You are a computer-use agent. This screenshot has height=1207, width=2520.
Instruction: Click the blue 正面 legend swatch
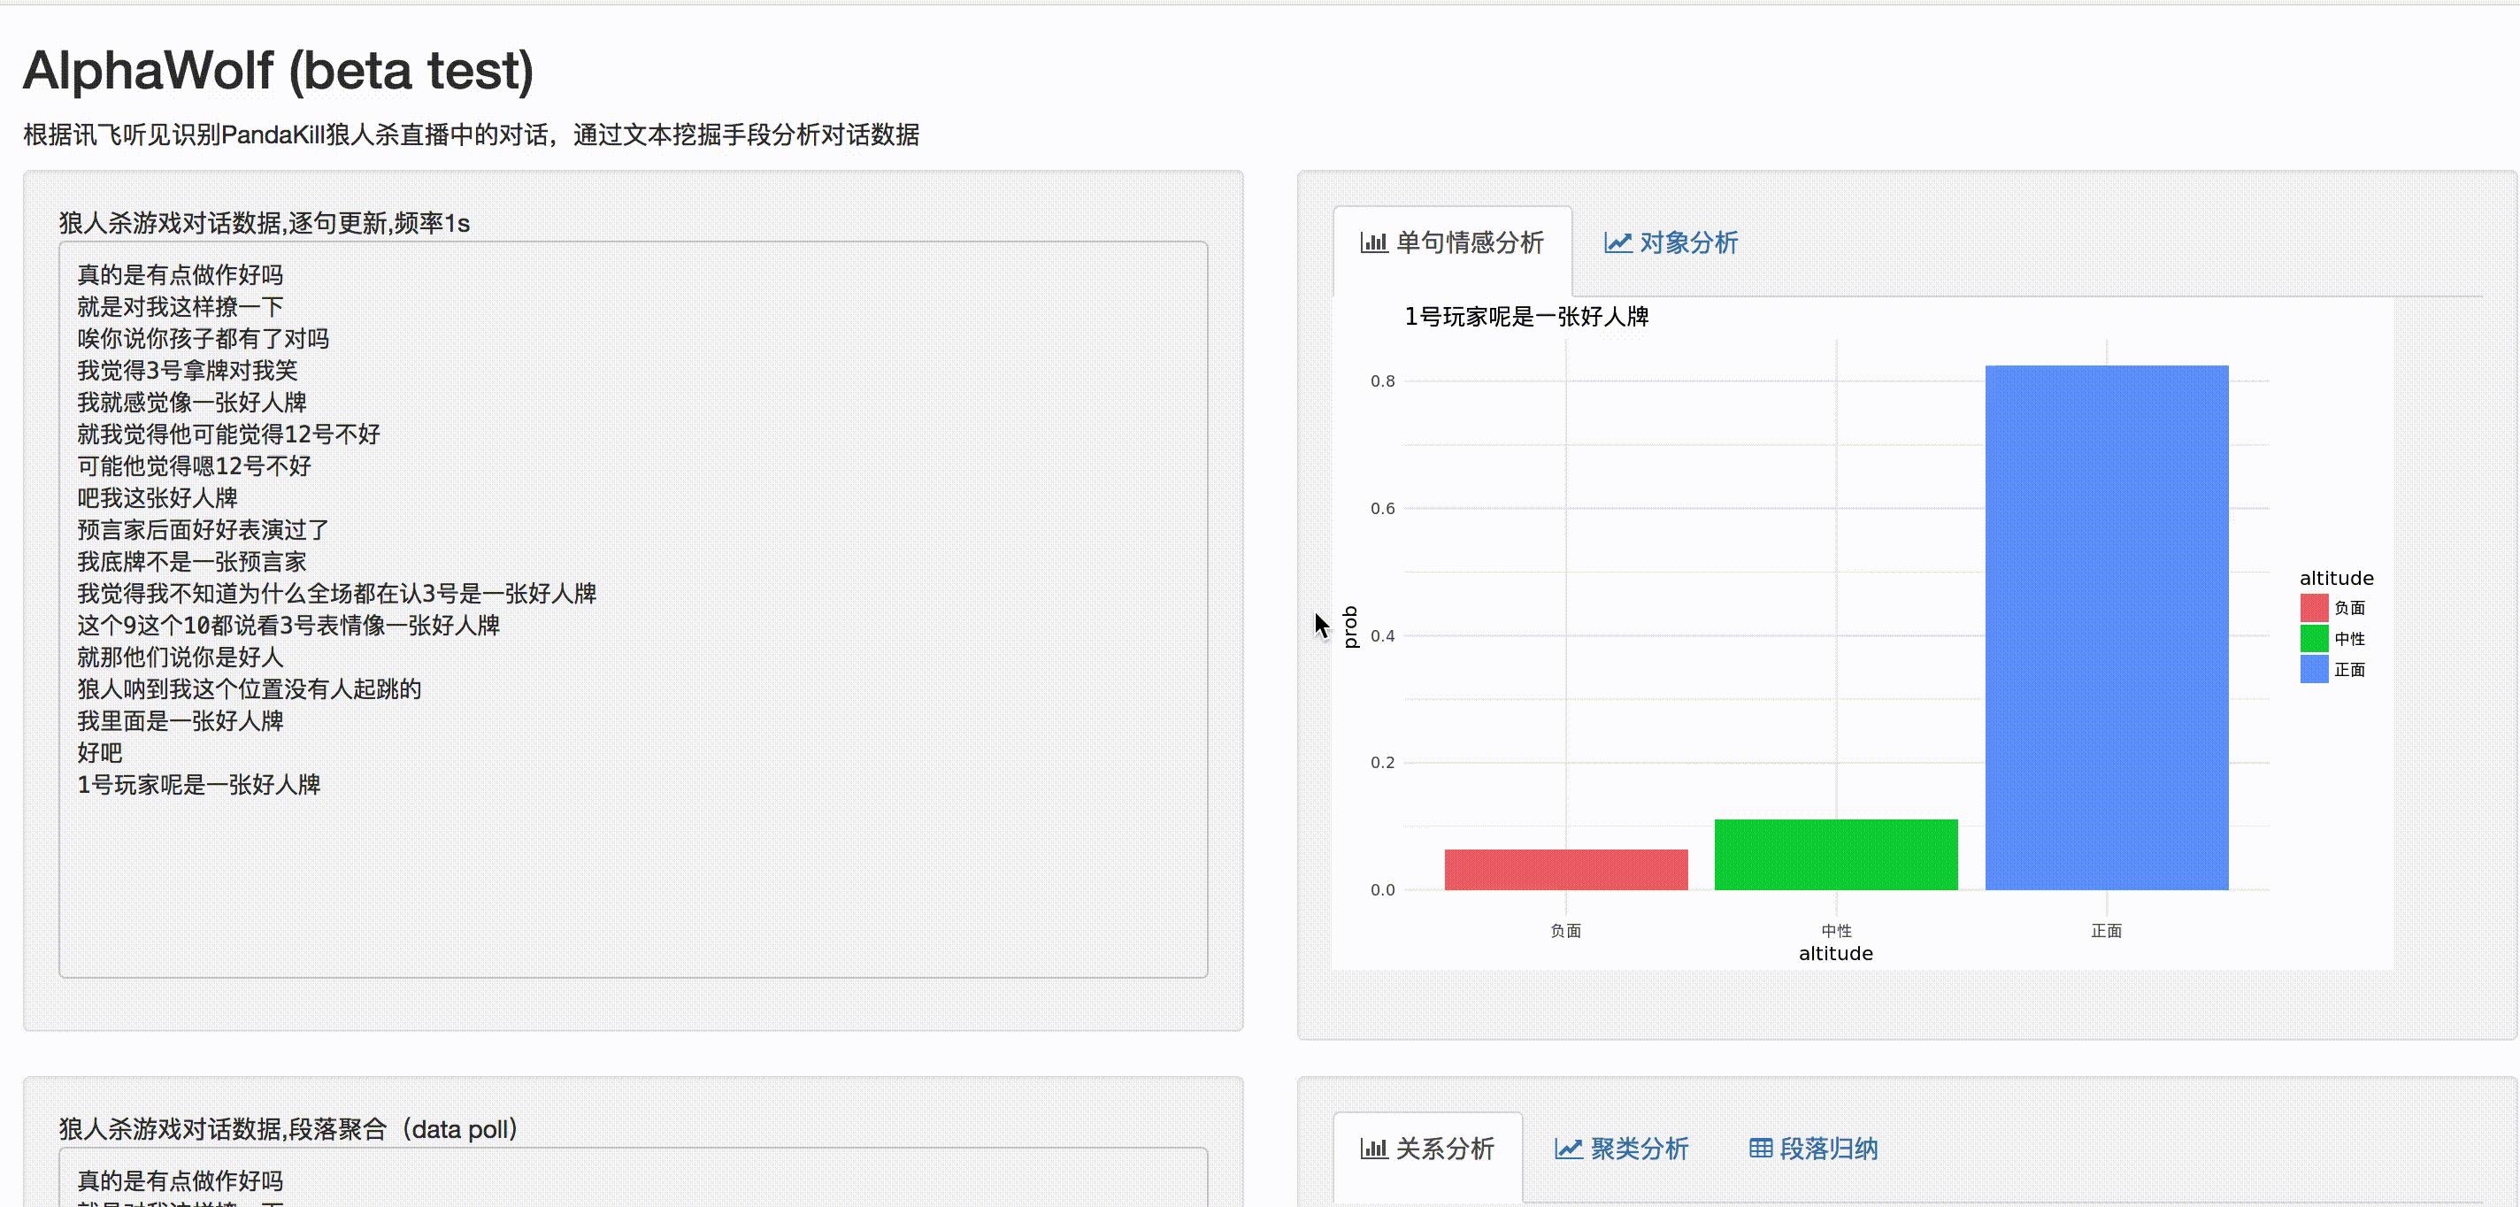click(x=2314, y=669)
